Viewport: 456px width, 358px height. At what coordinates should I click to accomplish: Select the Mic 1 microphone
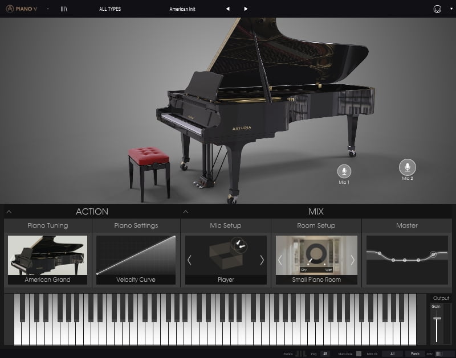[x=344, y=171]
